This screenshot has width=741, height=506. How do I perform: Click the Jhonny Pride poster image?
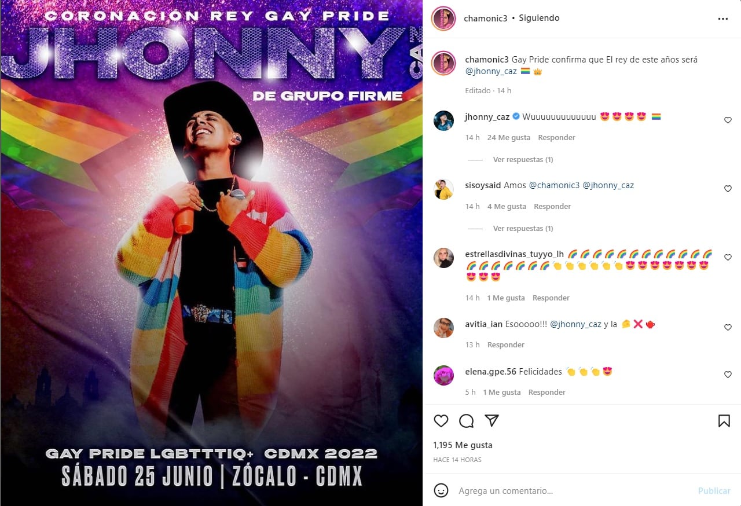pyautogui.click(x=211, y=253)
